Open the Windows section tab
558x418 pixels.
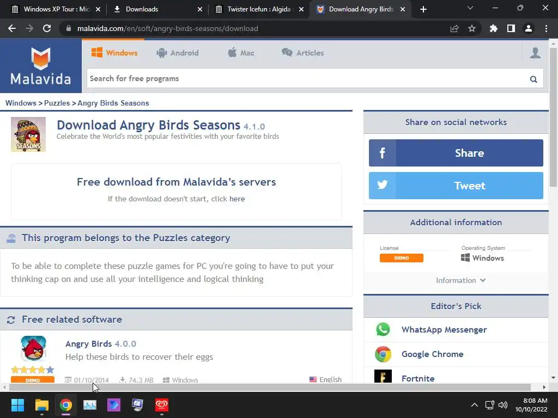(x=114, y=53)
